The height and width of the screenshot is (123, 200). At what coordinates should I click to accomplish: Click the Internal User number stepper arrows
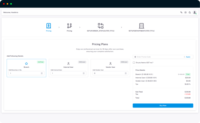[x=84, y=73]
